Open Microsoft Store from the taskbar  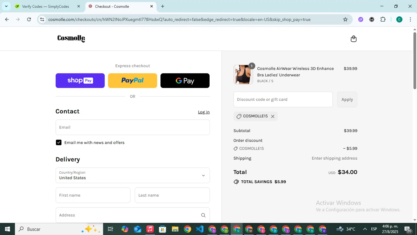162,229
